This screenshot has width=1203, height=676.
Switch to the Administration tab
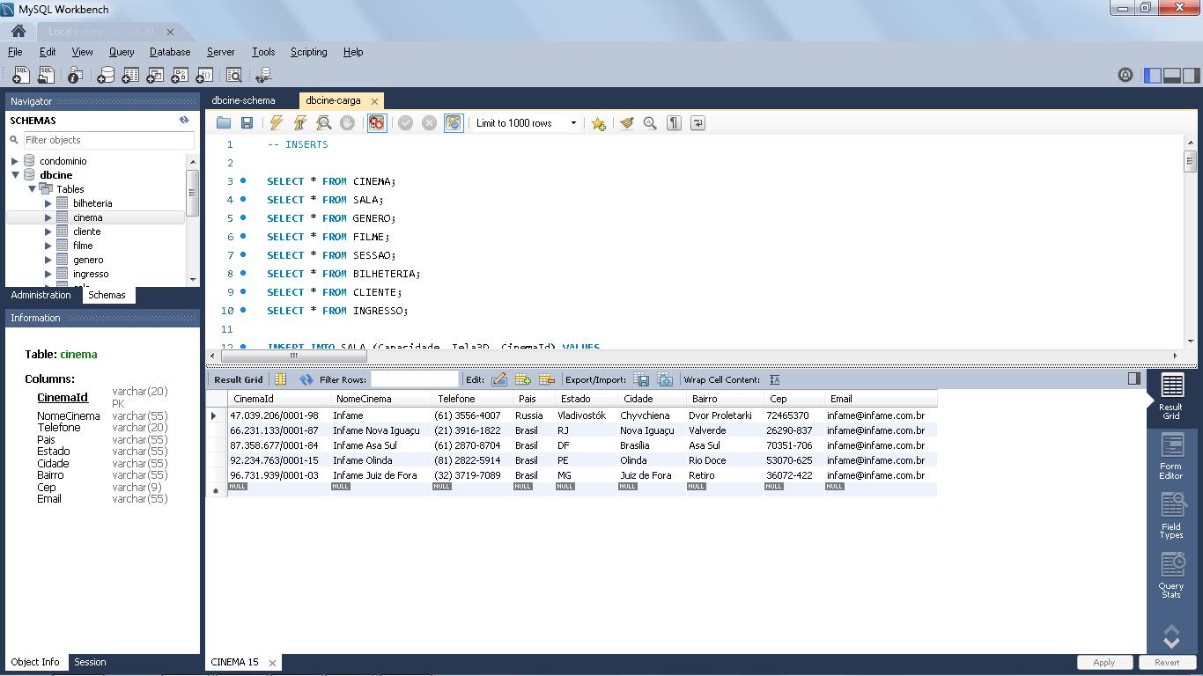tap(41, 295)
